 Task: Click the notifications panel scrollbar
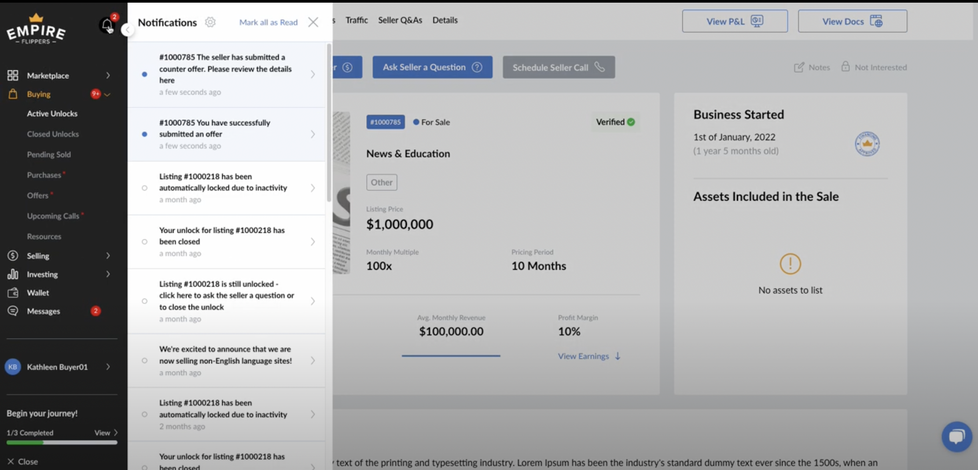click(329, 123)
